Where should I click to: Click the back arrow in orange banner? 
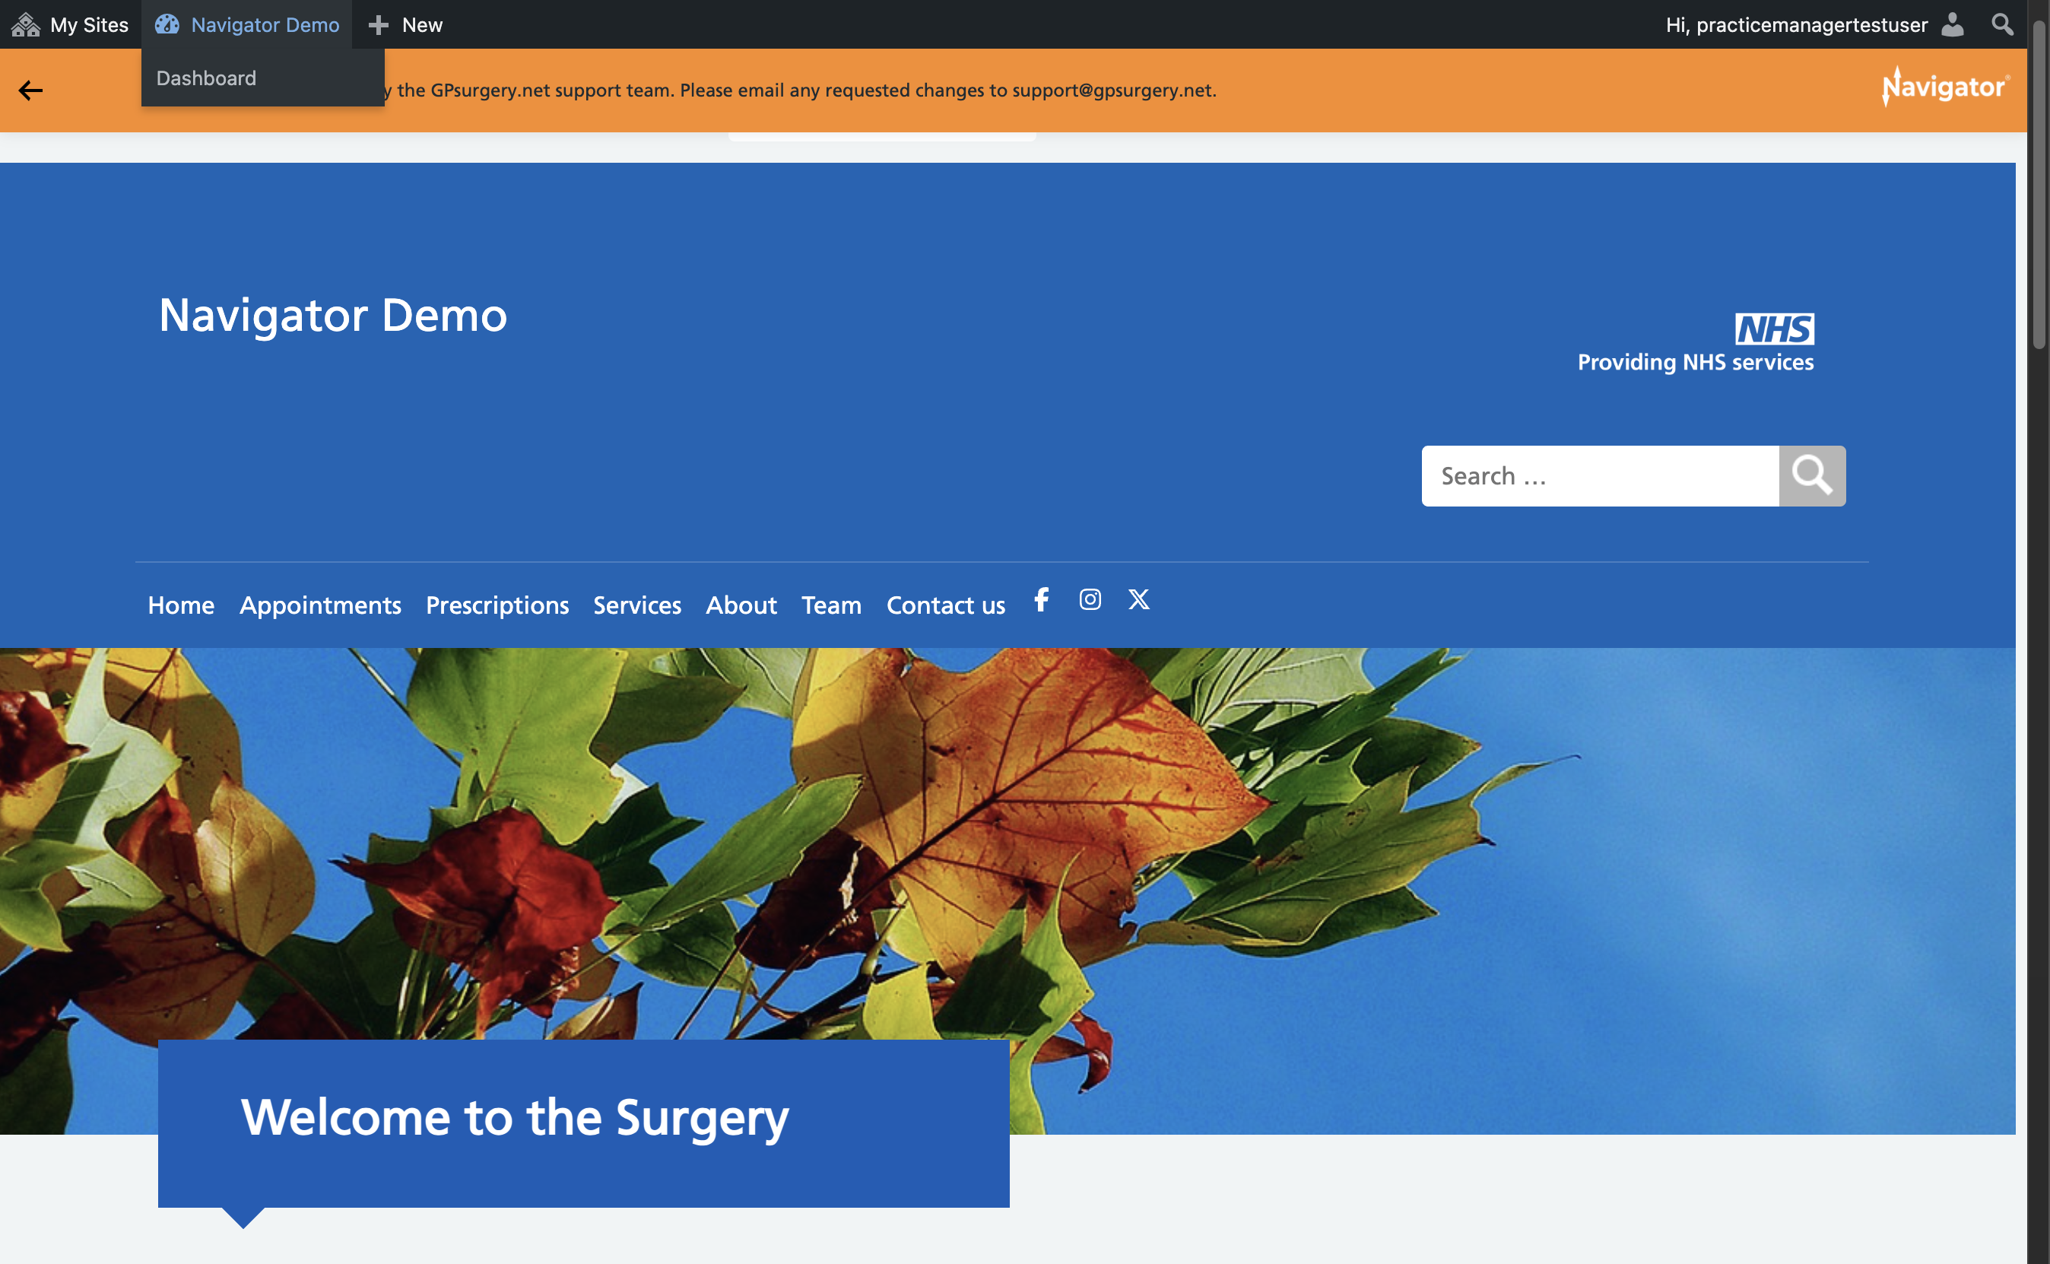30,91
